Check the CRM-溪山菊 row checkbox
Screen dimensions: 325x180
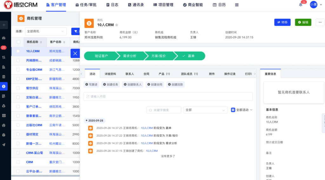[x=18, y=153]
